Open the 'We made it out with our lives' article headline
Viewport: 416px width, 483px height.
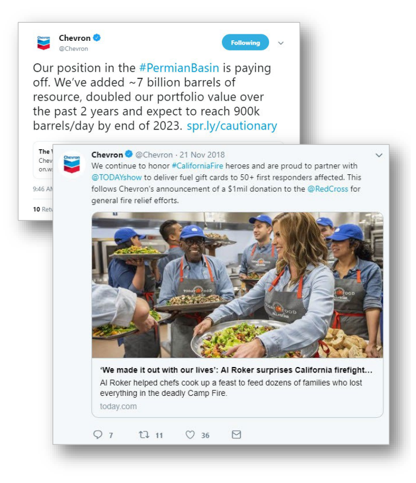pyautogui.click(x=237, y=370)
